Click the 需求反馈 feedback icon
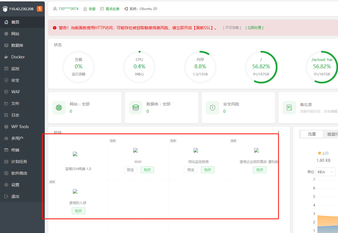Viewport: 338px width, 233px height. pos(102,9)
